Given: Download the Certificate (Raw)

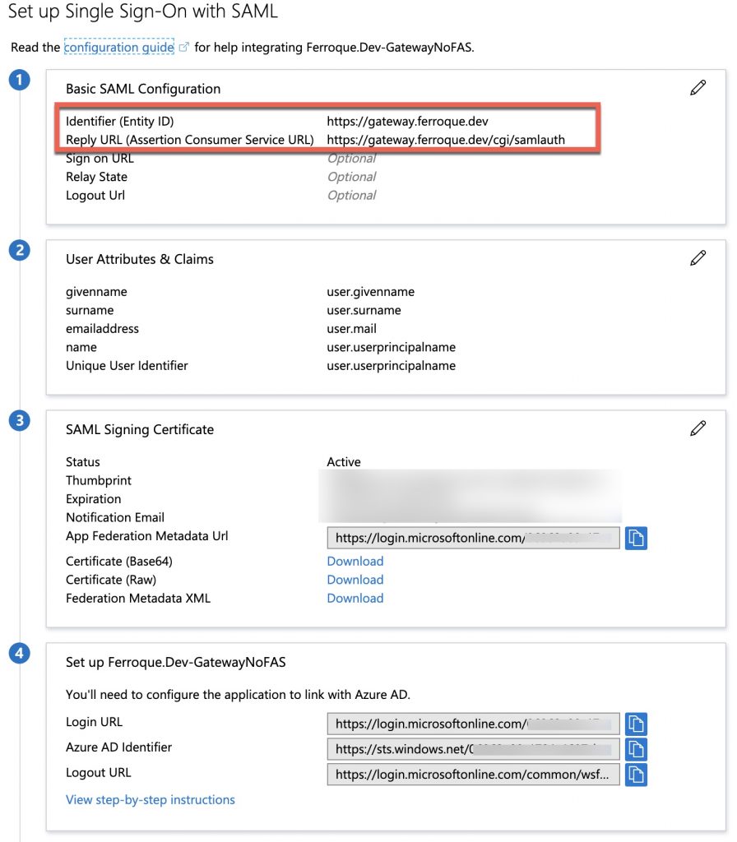Looking at the screenshot, I should click(x=355, y=580).
